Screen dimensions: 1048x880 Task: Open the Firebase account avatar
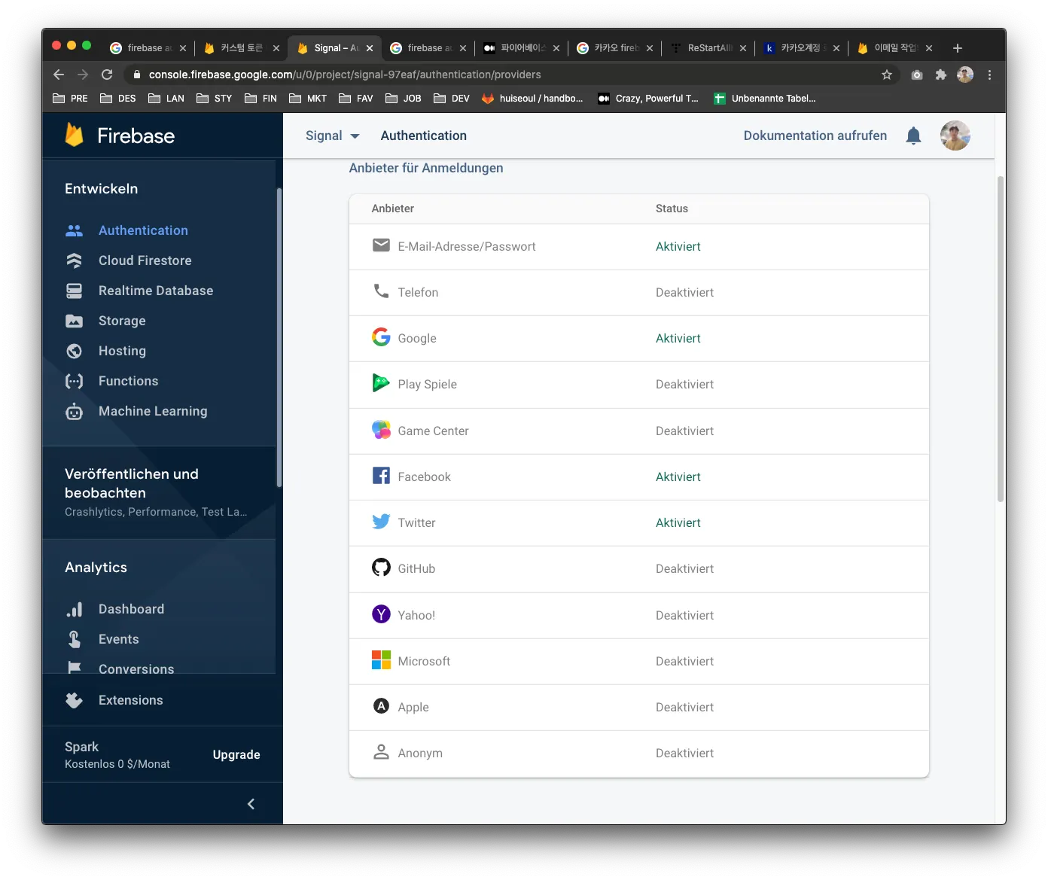tap(955, 136)
